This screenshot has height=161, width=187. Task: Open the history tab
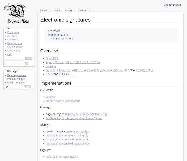pyautogui.click(x=68, y=11)
